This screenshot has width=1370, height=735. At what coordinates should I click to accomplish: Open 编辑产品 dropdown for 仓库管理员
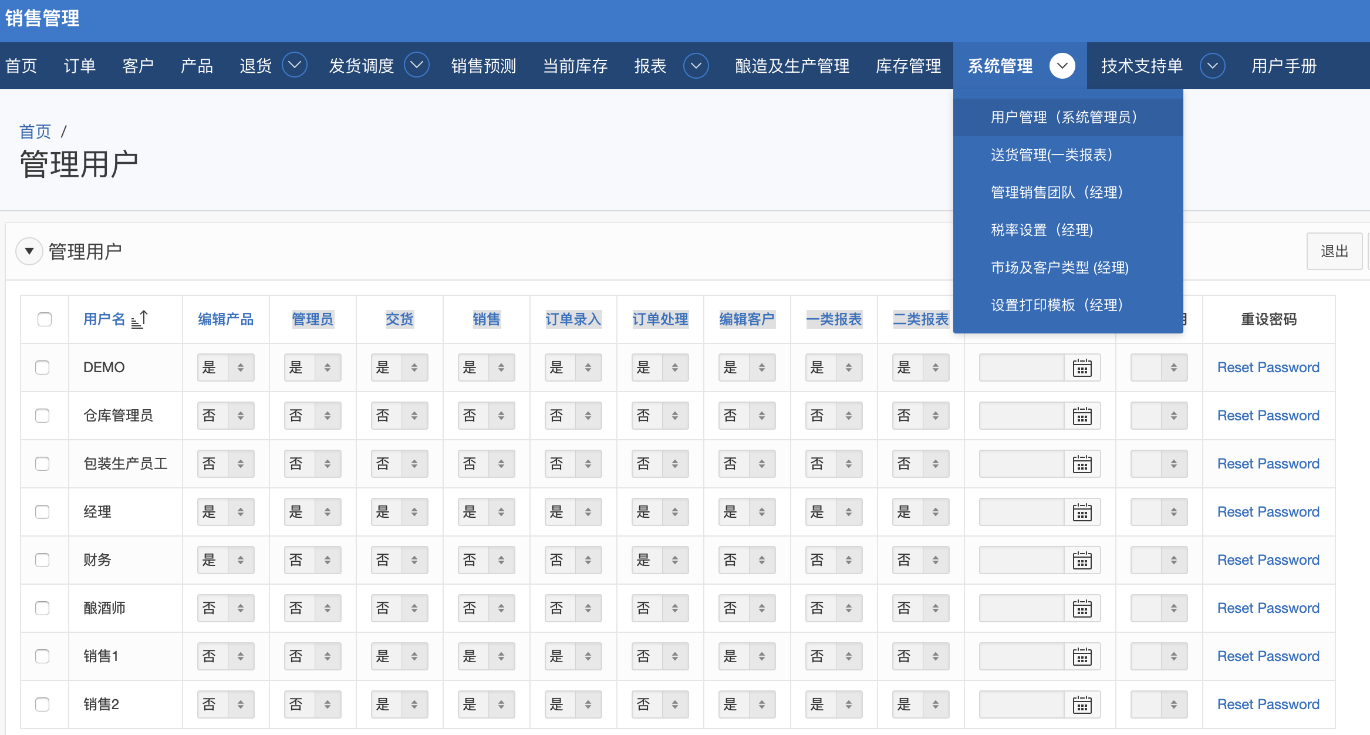(x=225, y=416)
